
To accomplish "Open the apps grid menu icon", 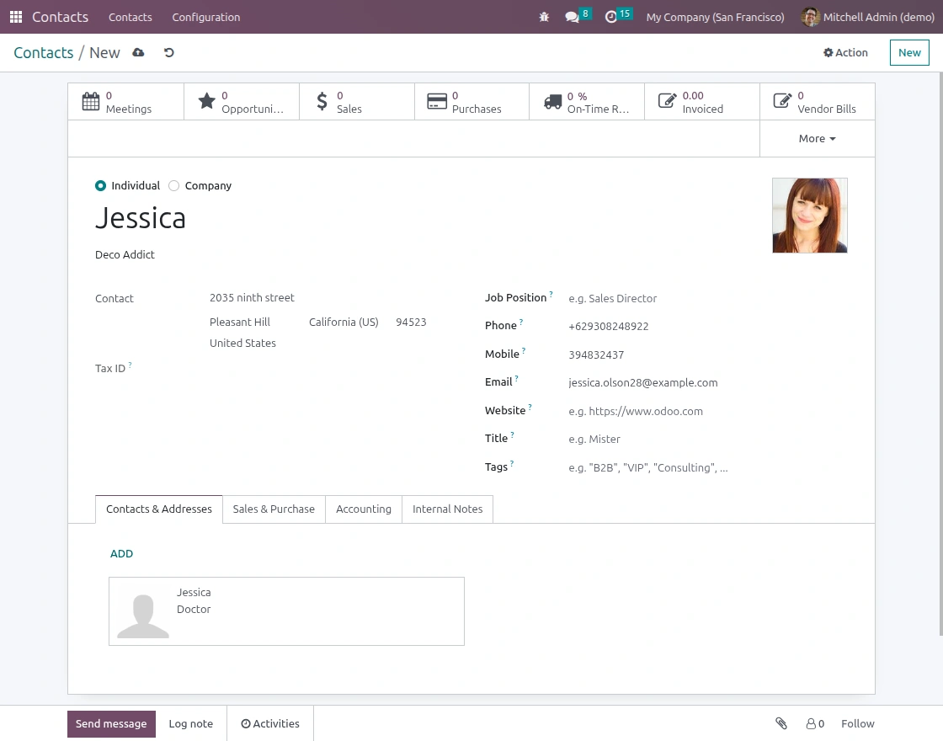I will click(16, 17).
